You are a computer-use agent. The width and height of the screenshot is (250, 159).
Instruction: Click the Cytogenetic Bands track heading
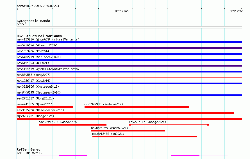coord(33,21)
